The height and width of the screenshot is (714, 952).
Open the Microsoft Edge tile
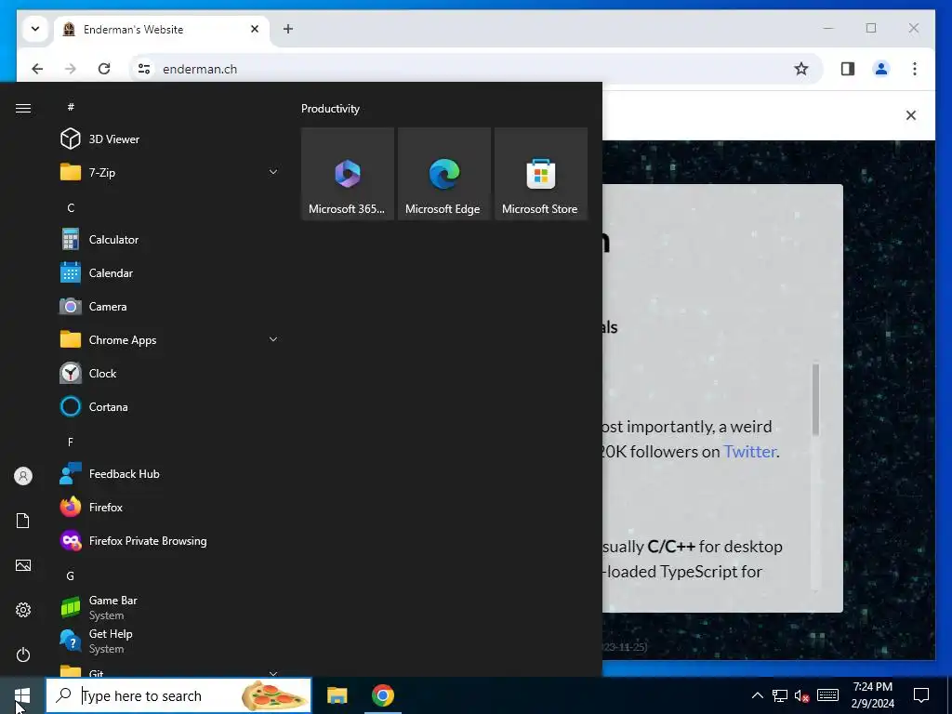pos(443,174)
